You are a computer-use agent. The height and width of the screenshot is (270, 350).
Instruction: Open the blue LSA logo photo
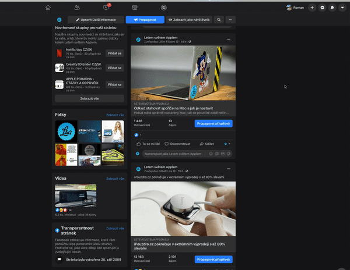(x=66, y=132)
